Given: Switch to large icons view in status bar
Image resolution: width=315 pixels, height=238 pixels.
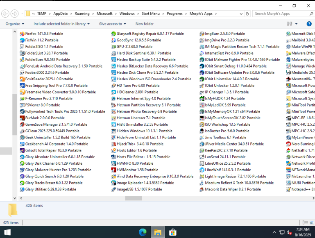Looking at the screenshot, I should pos(312,222).
